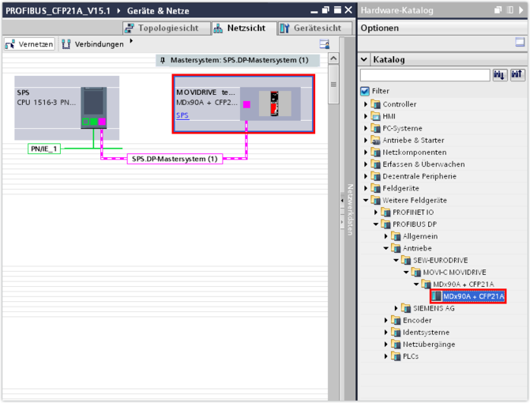Click the SPS link in MOVIDRIVE device
This screenshot has width=530, height=403.
pos(182,115)
